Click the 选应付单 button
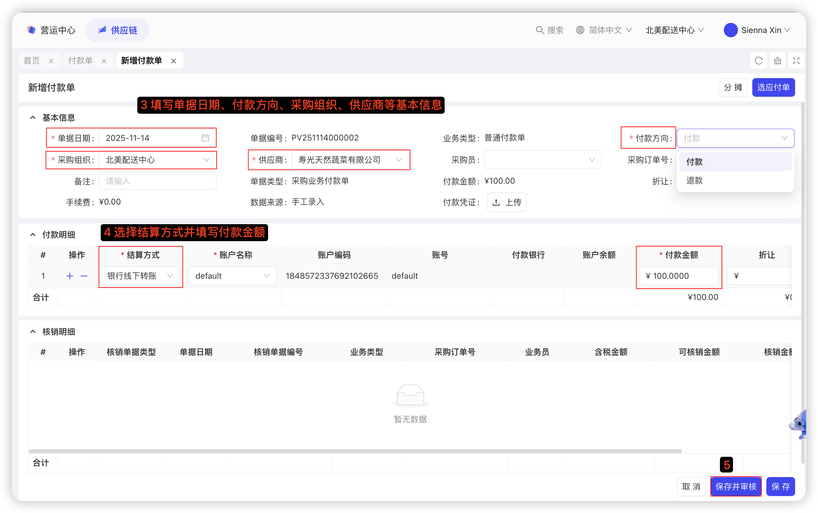 [773, 88]
